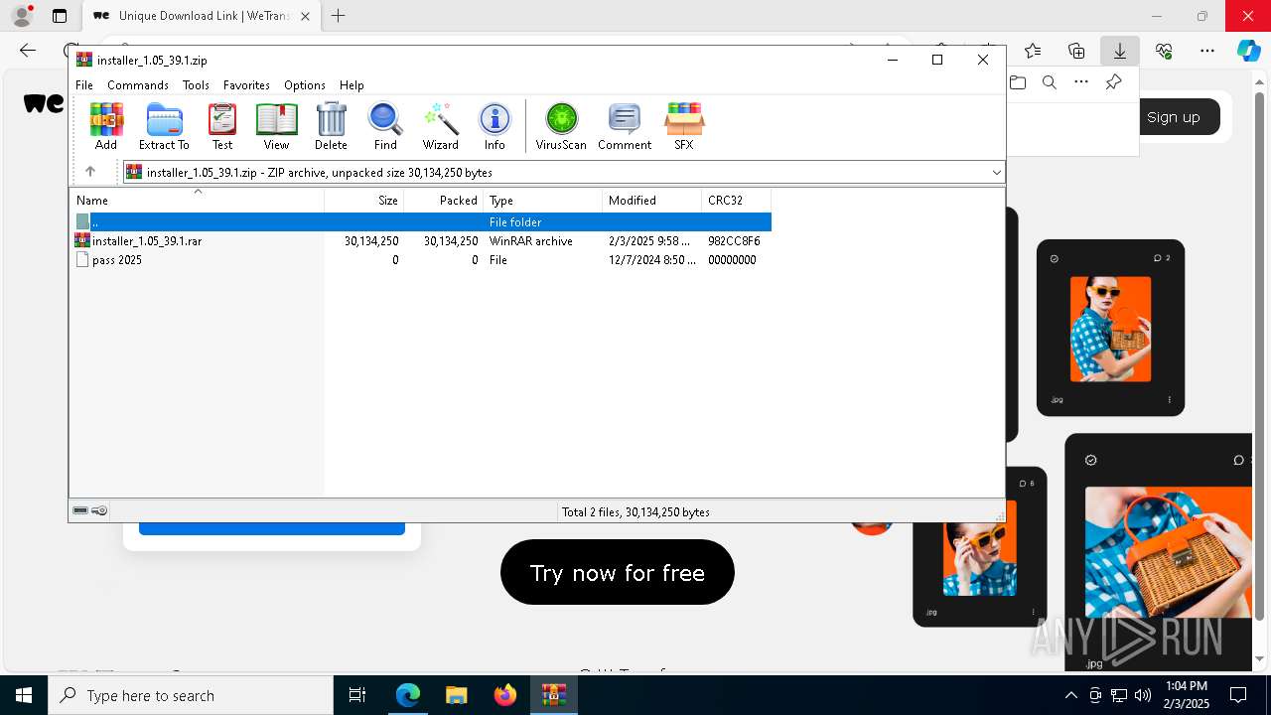Screen dimensions: 1271x715
Task: Expand the archive path dropdown
Action: 996,173
